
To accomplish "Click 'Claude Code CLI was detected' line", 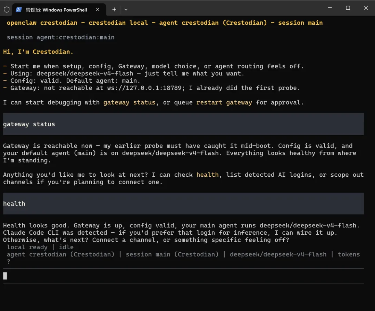I will point(170,233).
